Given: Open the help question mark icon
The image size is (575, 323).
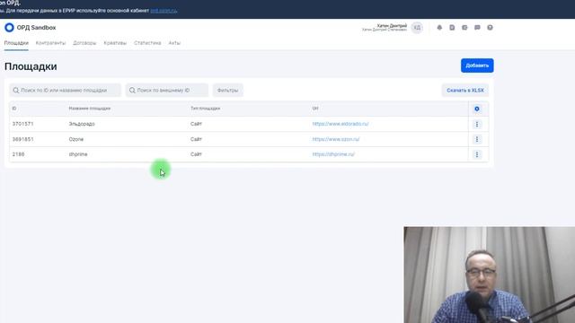Looking at the screenshot, I should pyautogui.click(x=490, y=28).
